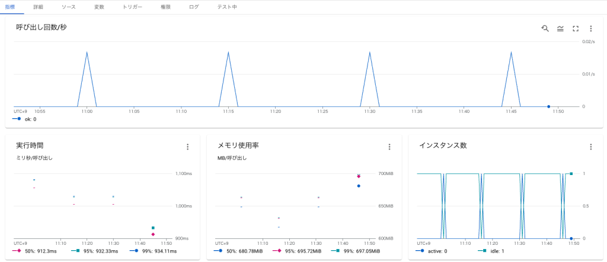The image size is (607, 262).
Task: Open the 呼び出し回数/秒 chart in fullscreen
Action: coord(576,28)
